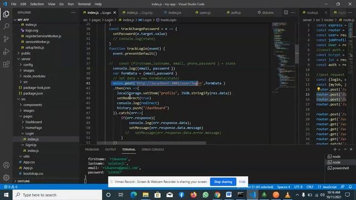This screenshot has width=356, height=200.
Task: Expand the public folder
Action: point(46,53)
